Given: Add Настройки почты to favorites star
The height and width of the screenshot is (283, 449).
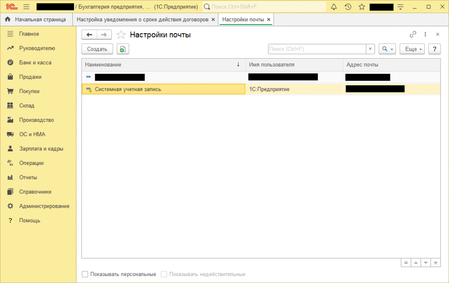Looking at the screenshot, I should pos(121,35).
